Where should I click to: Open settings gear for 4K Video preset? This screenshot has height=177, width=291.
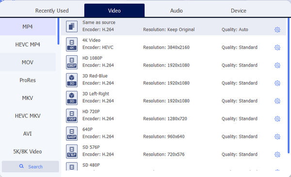tap(277, 48)
